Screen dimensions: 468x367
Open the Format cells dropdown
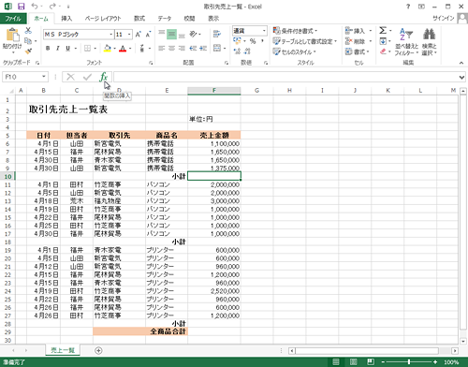tap(358, 51)
